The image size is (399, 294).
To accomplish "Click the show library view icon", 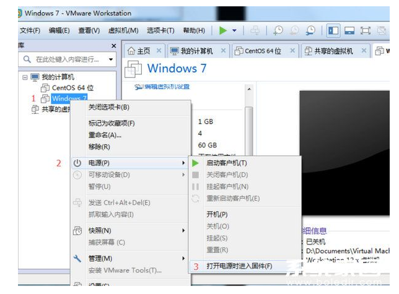I will point(333,30).
